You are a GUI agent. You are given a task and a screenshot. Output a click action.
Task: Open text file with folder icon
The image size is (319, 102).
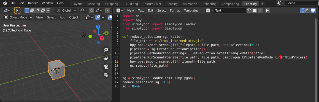pyautogui.click(x=255, y=10)
